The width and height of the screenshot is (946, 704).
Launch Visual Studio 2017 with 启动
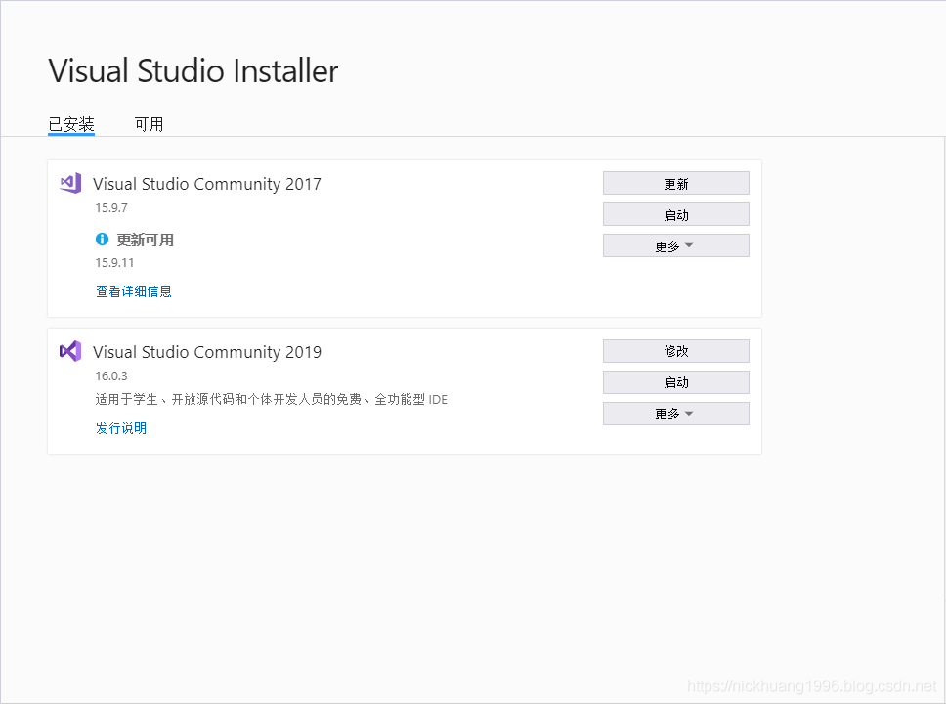[x=675, y=215]
